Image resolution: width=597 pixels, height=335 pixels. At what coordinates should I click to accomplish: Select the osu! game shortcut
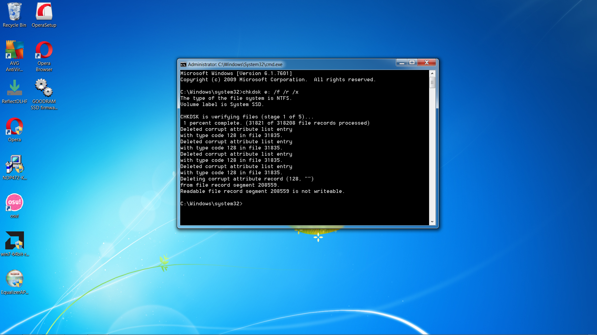[x=14, y=206]
